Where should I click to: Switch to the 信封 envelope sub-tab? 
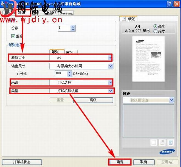pyautogui.click(x=71, y=52)
